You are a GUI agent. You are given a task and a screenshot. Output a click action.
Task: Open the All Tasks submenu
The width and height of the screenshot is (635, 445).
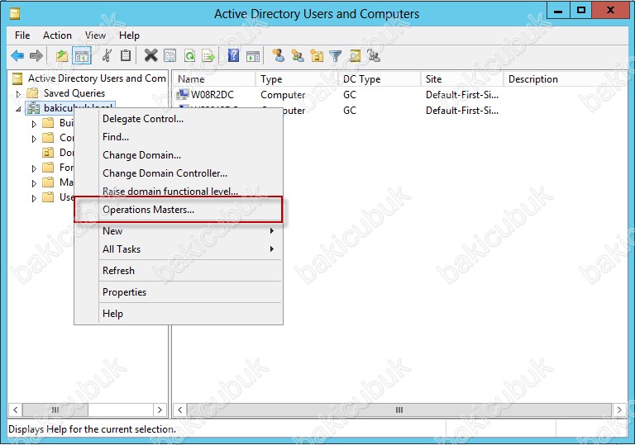pyautogui.click(x=179, y=249)
